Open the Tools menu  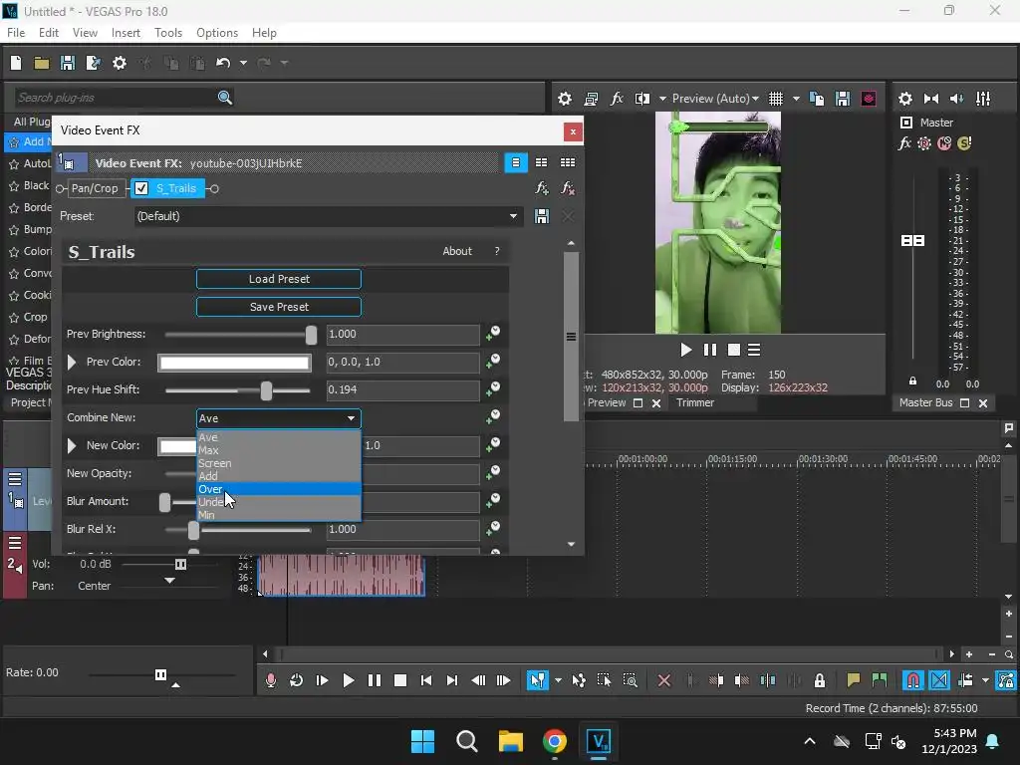(167, 33)
